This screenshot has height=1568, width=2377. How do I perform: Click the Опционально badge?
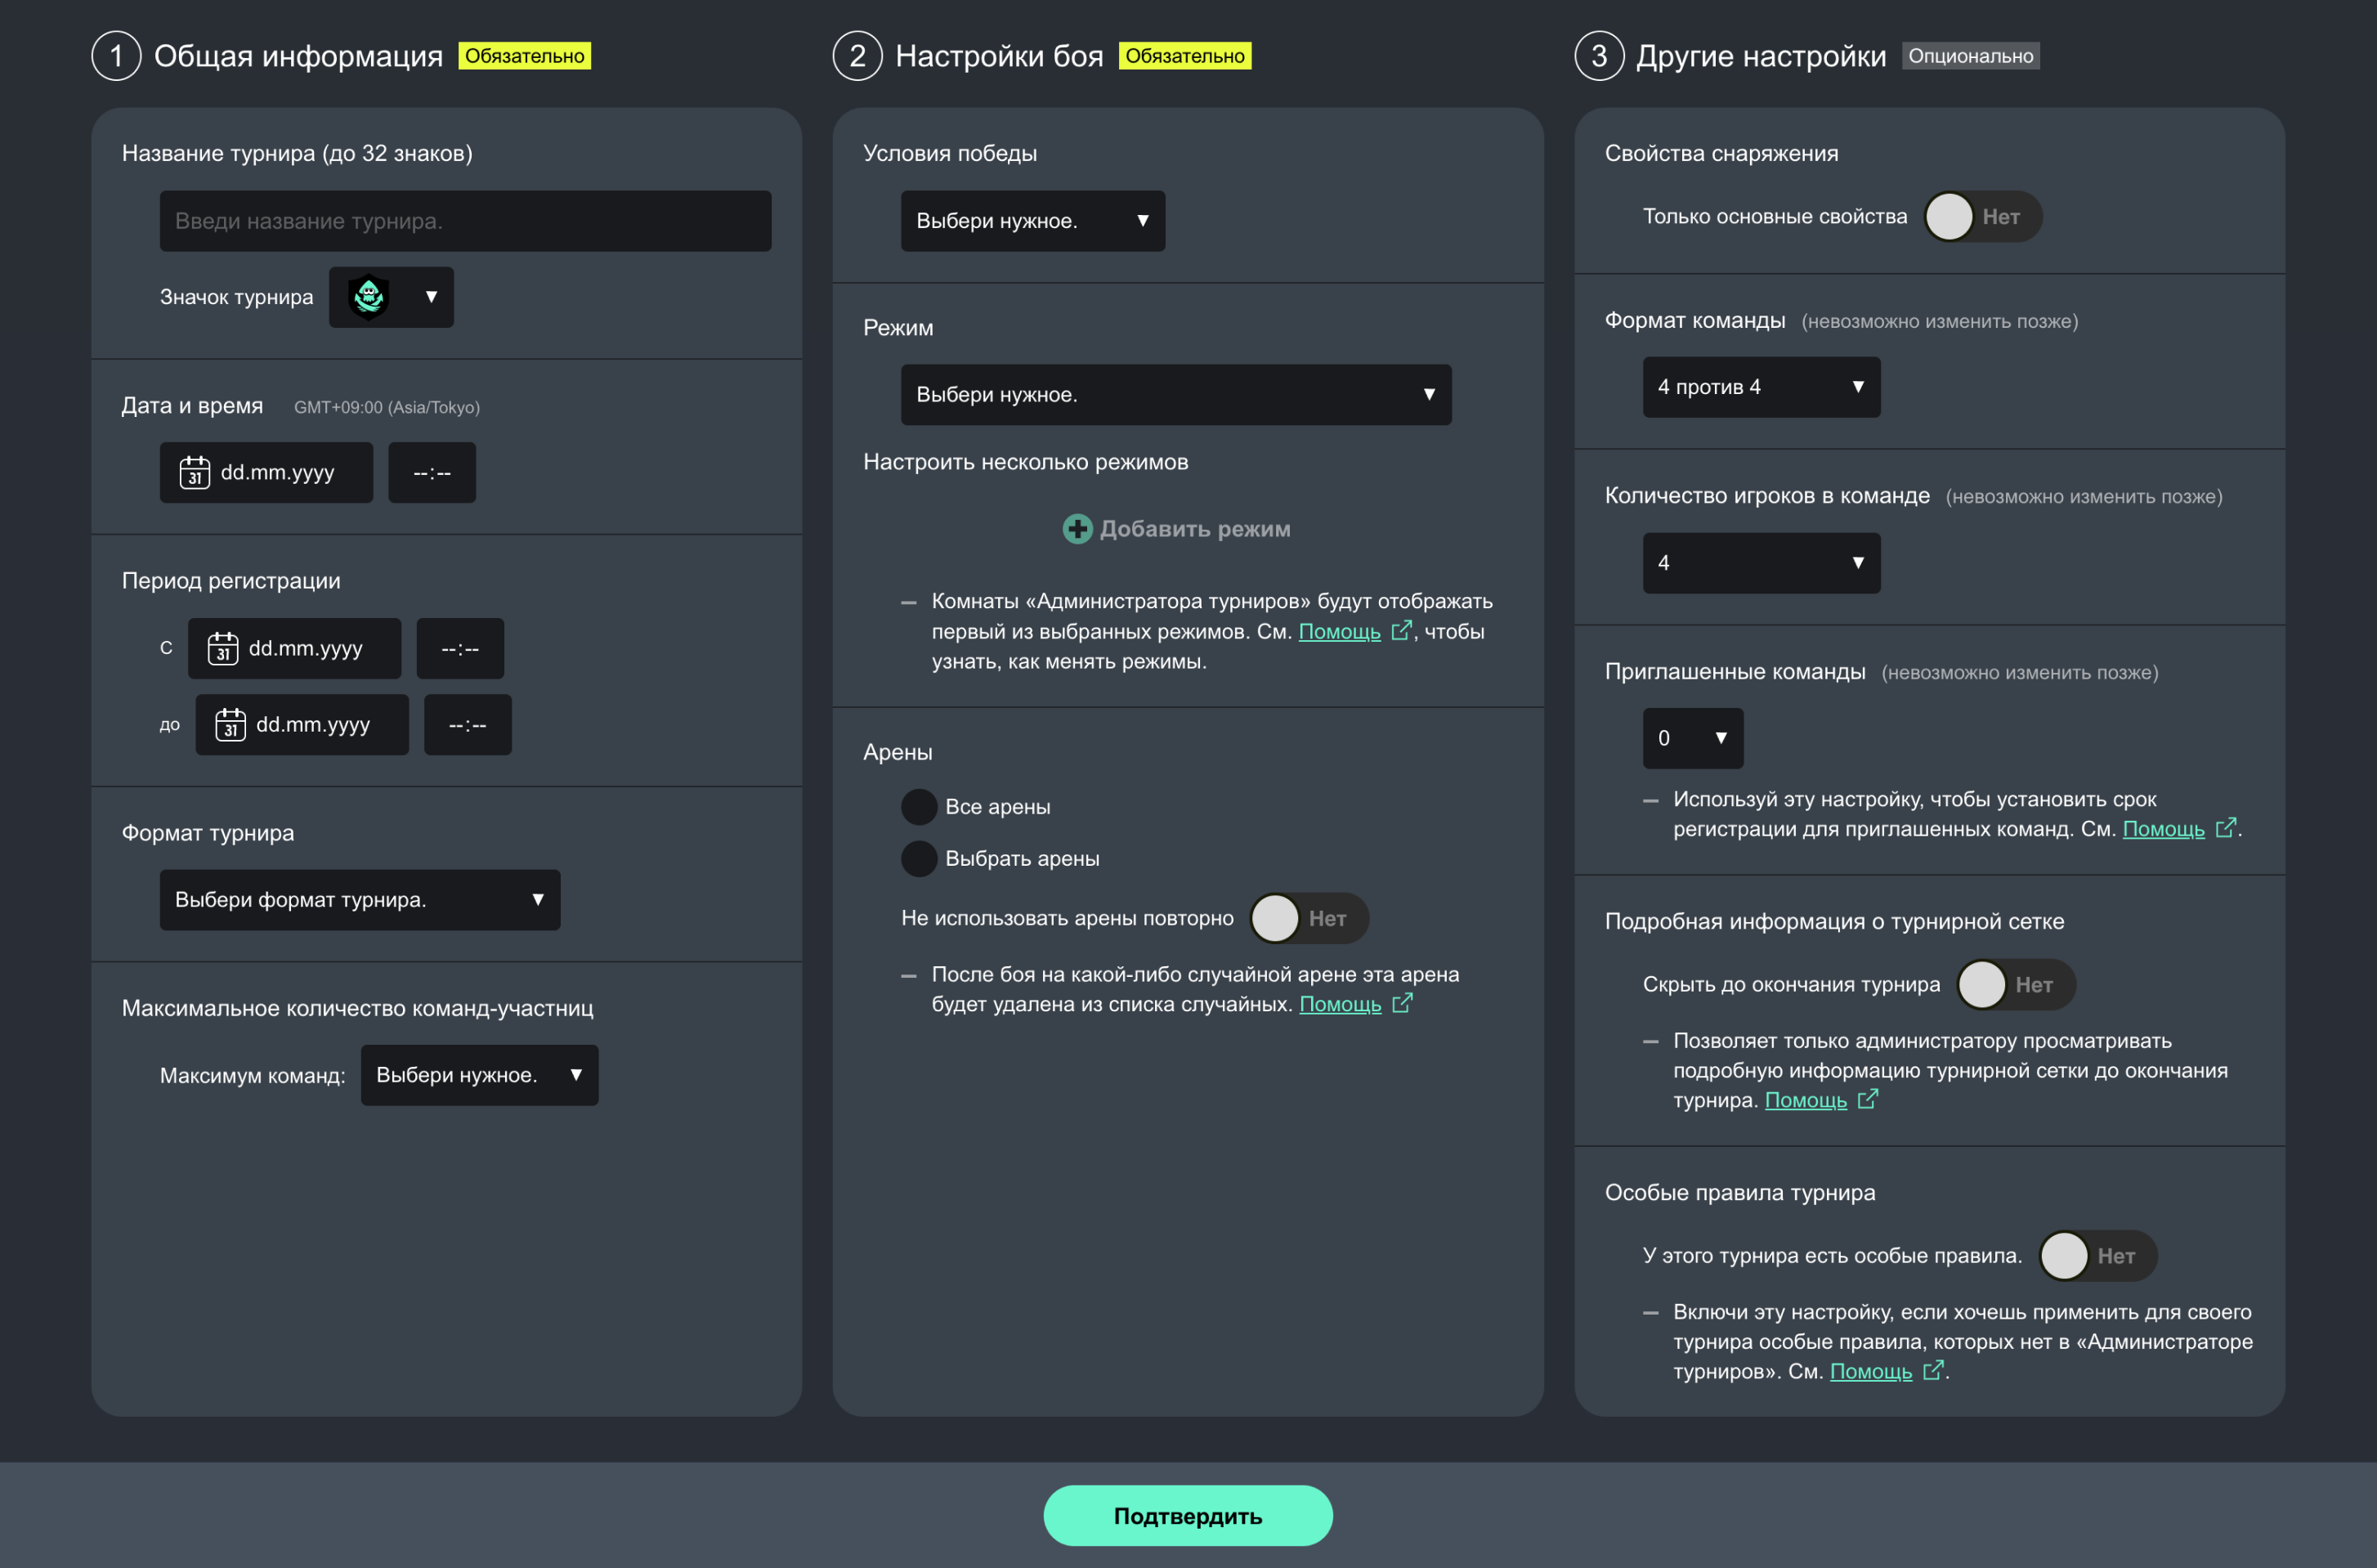pos(1970,56)
